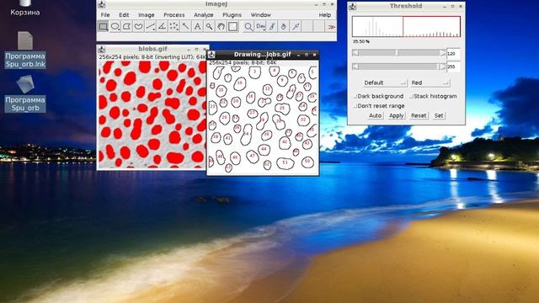
Task: Open the Process menu
Action: click(x=174, y=15)
